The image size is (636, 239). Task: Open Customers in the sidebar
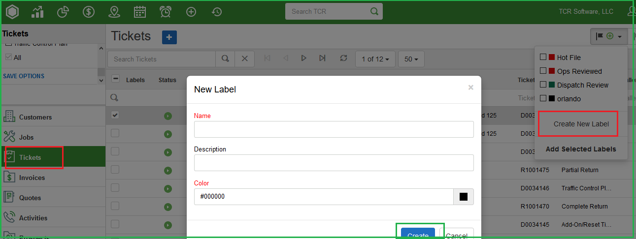click(35, 117)
